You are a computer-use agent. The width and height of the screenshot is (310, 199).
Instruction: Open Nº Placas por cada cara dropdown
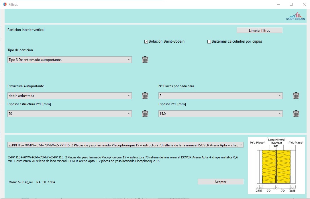tap(220, 96)
